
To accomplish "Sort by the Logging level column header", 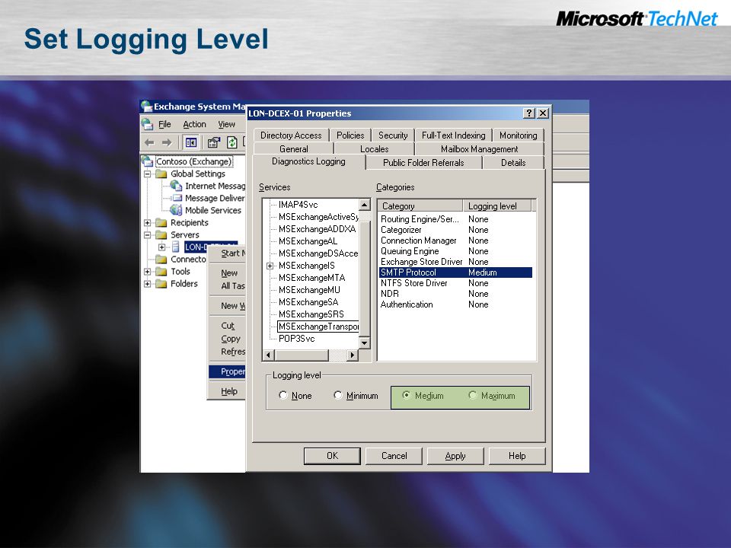I will click(497, 206).
